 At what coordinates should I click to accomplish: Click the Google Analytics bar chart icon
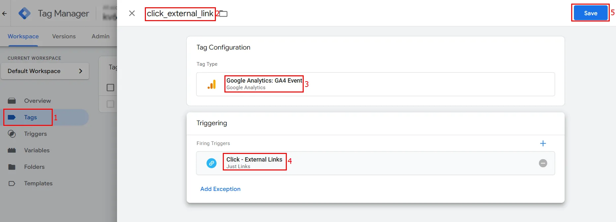pos(212,84)
